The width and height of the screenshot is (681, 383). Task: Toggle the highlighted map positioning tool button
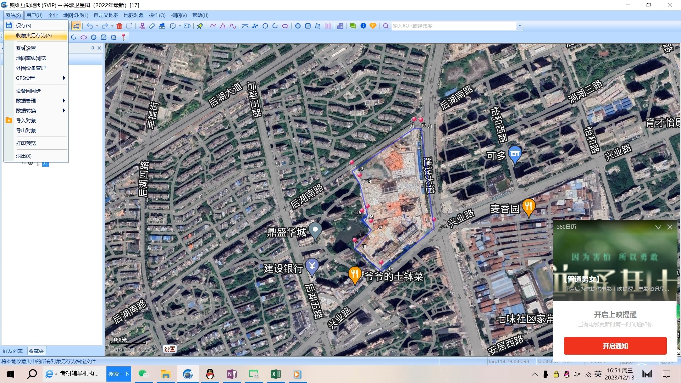tap(76, 26)
